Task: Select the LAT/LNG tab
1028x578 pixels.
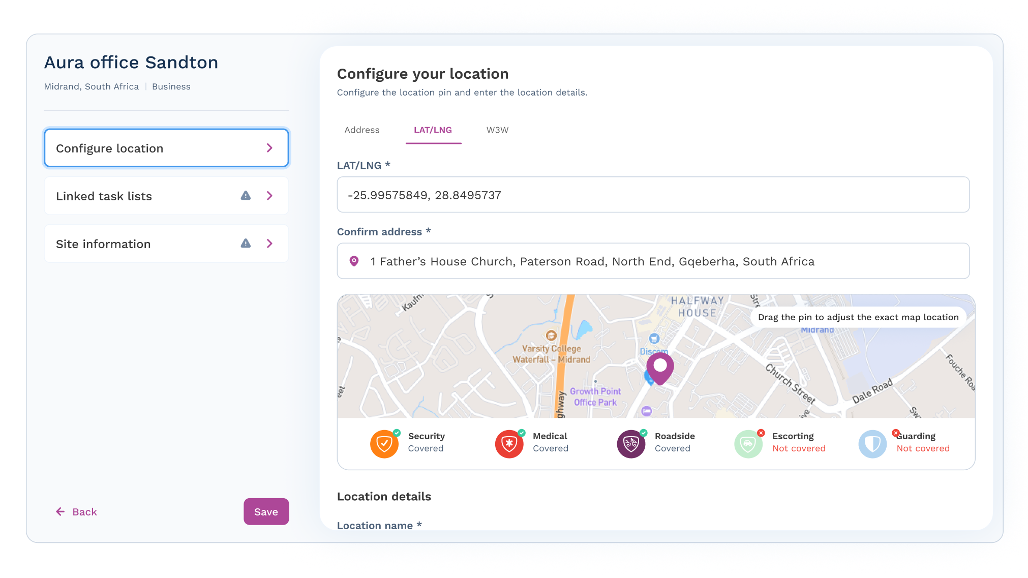Action: (433, 130)
